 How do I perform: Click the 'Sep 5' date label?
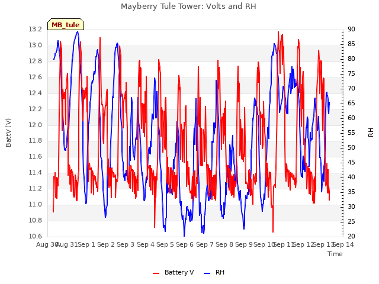(x=165, y=244)
